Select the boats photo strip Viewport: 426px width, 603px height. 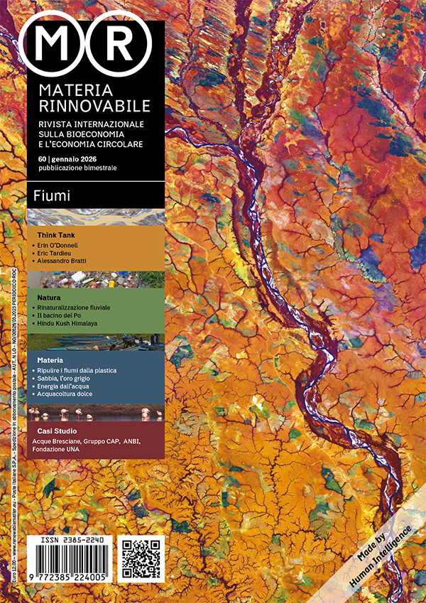[95, 342]
